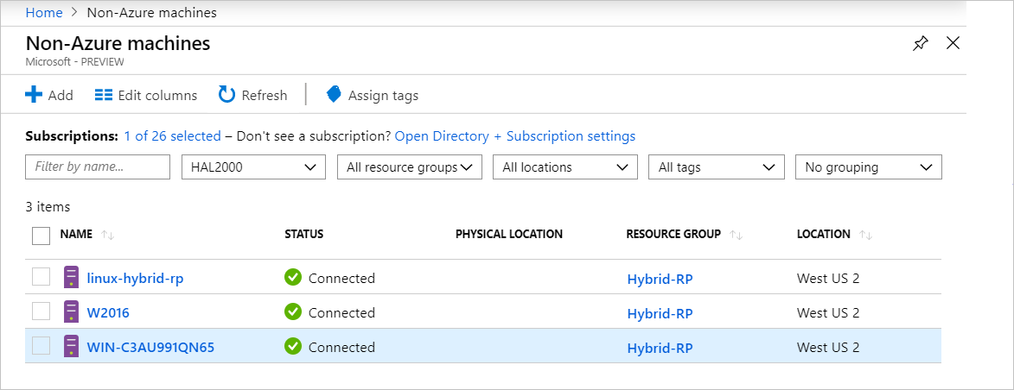Click the linux-hybrid-rp server icon
This screenshot has width=1014, height=390.
click(x=71, y=278)
